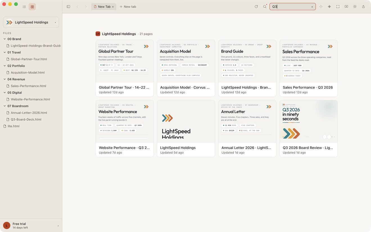Collapse the 07 Boardroom folder
This screenshot has width=371, height=232.
[4, 106]
